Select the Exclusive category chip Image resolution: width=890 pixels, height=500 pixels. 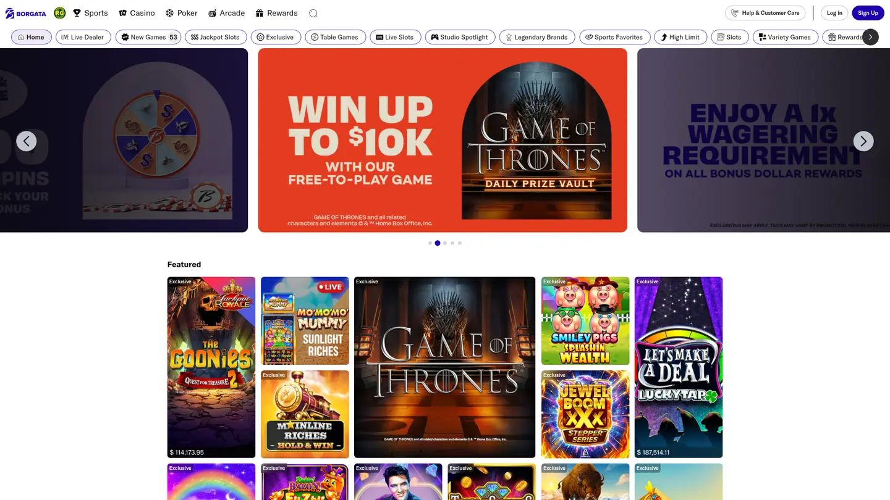276,37
